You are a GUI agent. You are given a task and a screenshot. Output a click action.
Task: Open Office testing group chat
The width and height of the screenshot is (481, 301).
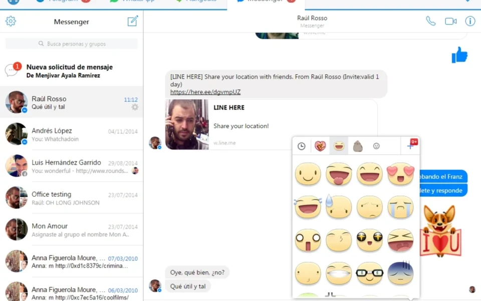coord(72,198)
